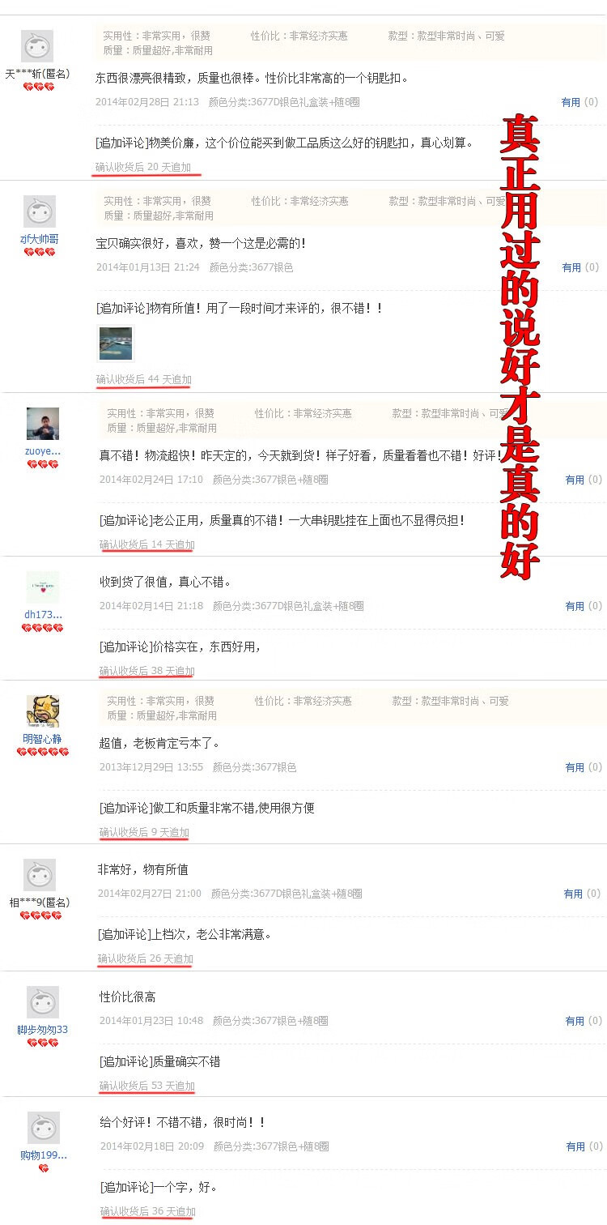Open zjf大帅哥 username link

[40, 239]
